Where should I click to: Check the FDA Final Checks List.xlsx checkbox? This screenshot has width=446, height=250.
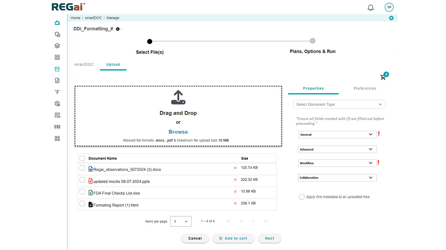click(x=82, y=192)
